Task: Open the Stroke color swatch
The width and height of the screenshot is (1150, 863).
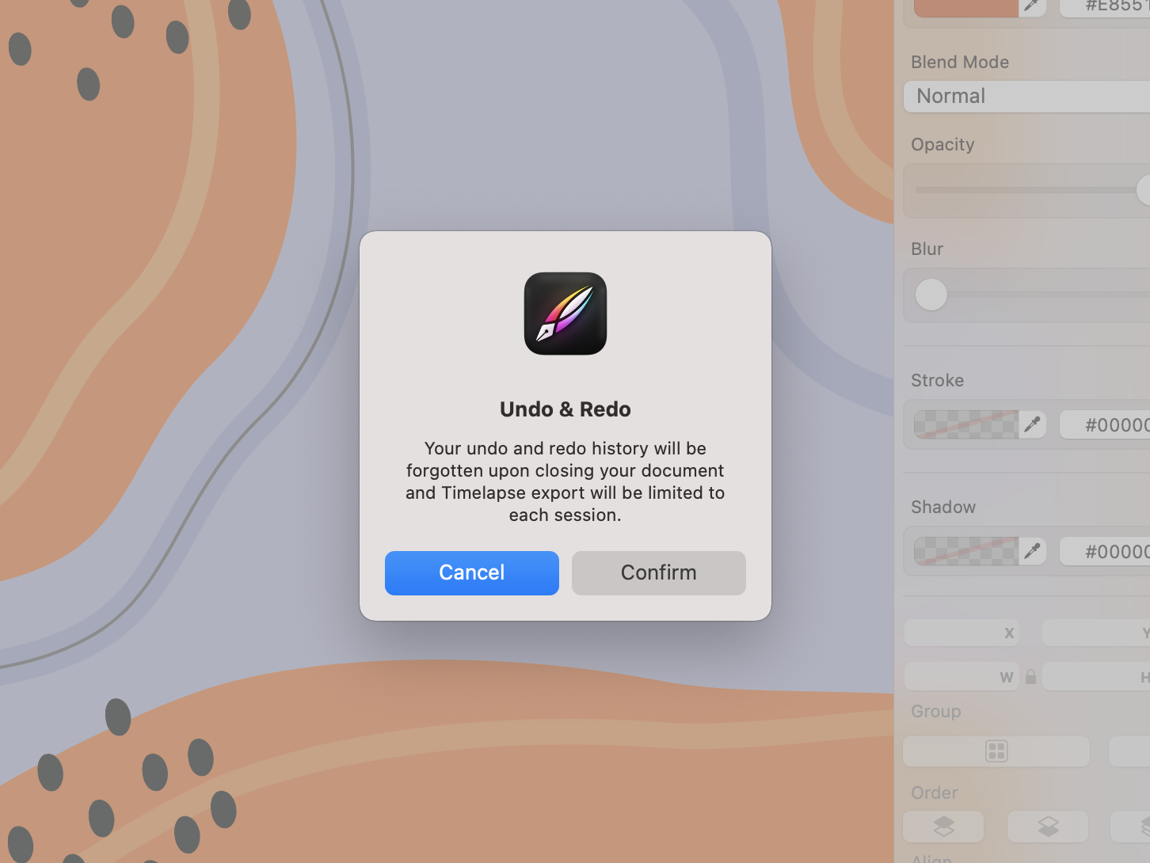Action: (966, 424)
